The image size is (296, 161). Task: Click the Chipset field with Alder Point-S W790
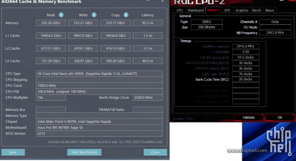click(99, 121)
